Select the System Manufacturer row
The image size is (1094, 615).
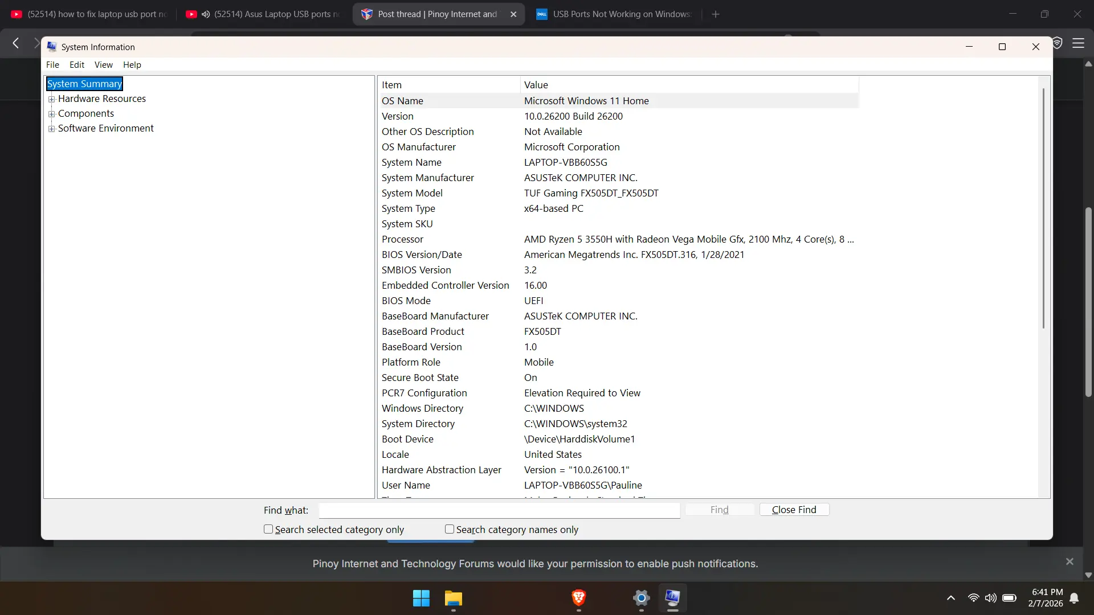click(619, 178)
